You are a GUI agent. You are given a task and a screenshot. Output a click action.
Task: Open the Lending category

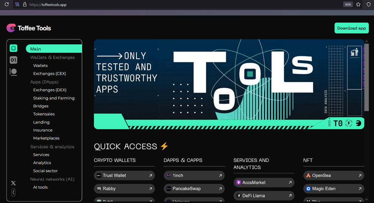point(41,122)
